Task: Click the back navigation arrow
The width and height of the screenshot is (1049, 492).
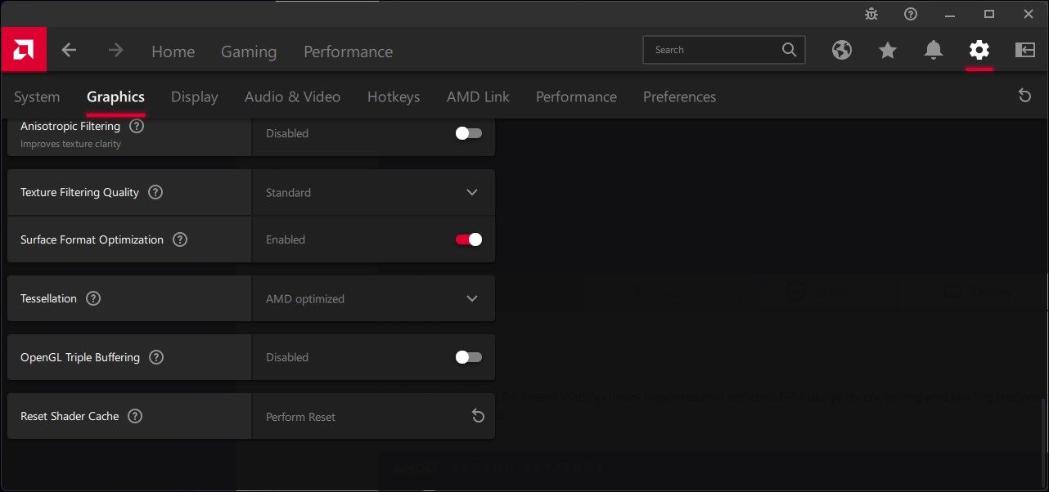Action: pyautogui.click(x=70, y=50)
